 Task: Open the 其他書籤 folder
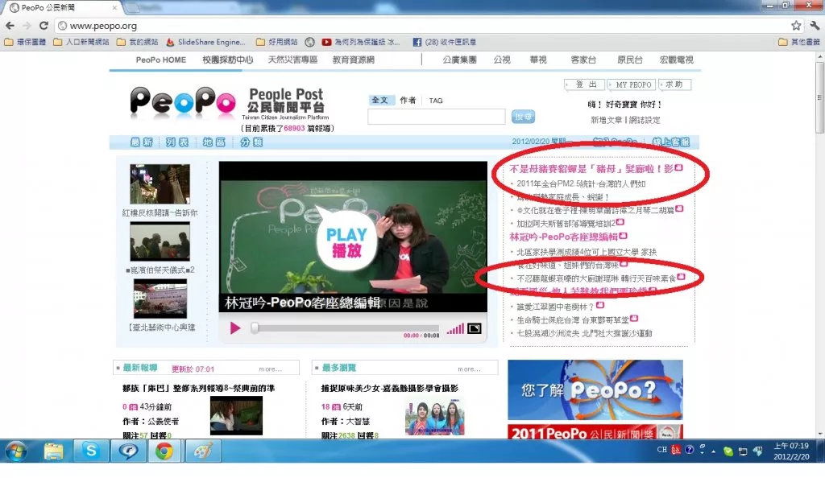(x=799, y=42)
